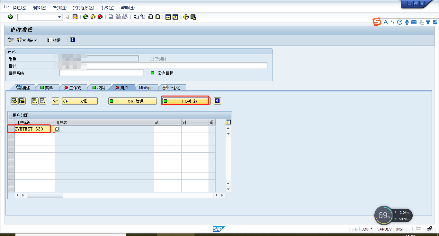Click the create shortcut arrow icon
This screenshot has height=236, width=439.
[175, 17]
